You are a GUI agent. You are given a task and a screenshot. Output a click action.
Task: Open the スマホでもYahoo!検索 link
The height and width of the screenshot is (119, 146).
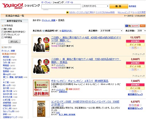pyautogui.click(x=105, y=12)
